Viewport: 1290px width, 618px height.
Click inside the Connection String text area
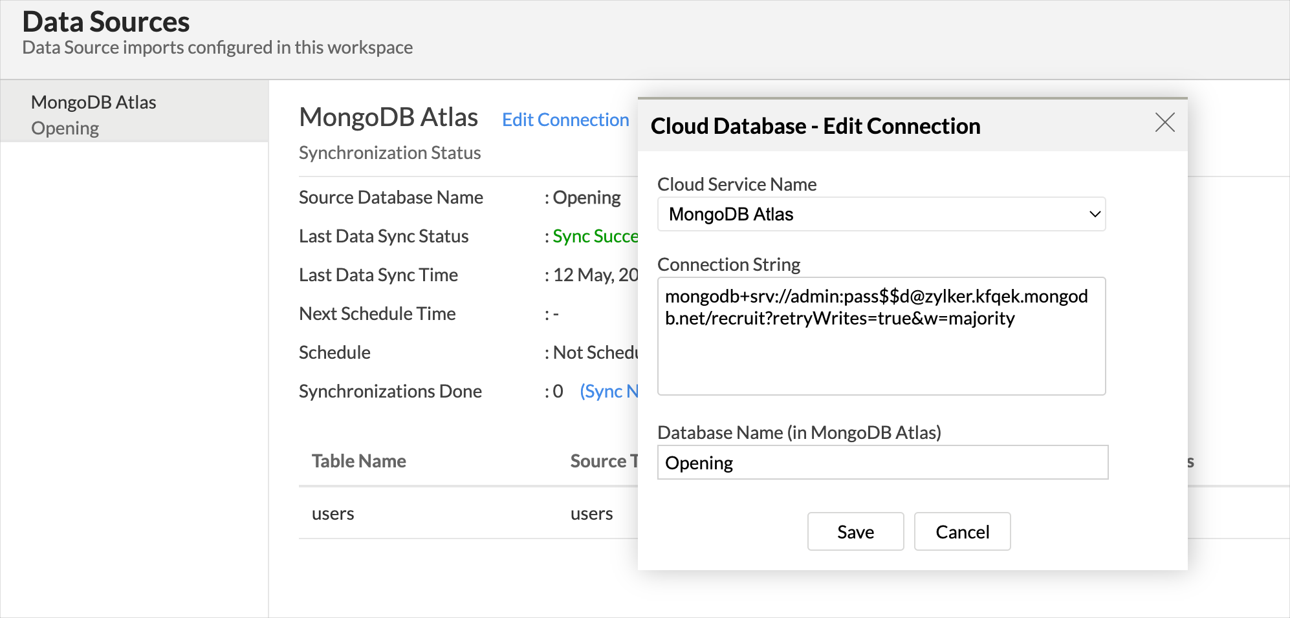pos(881,336)
